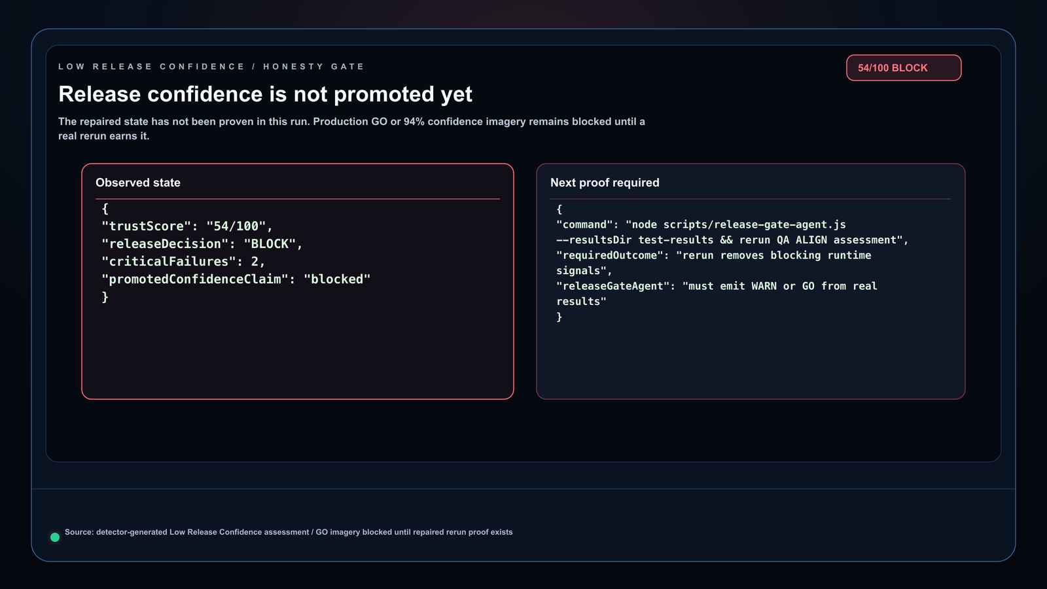Click the headline Release confidence is not promoted
This screenshot has width=1047, height=589.
tap(265, 94)
